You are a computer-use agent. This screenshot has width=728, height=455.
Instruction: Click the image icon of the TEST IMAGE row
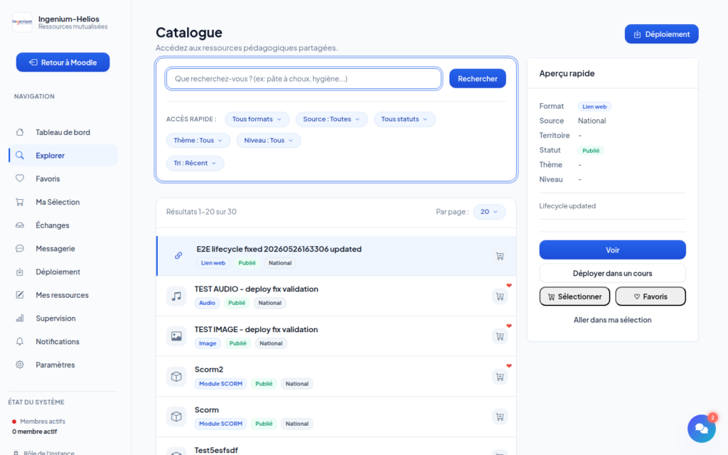pos(176,336)
